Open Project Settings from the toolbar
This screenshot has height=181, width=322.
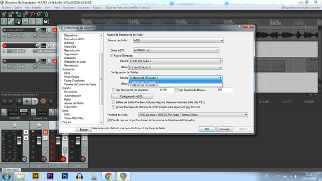[25, 14]
